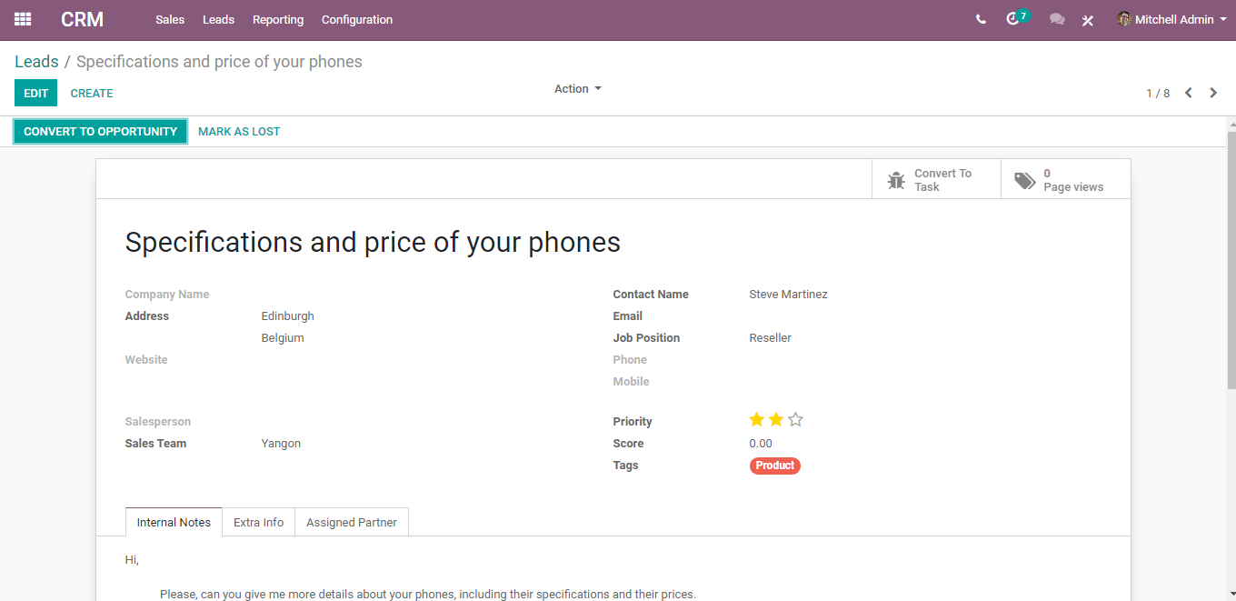Viewport: 1236px width, 601px height.
Task: Open the conversations chat bubble icon
Action: click(x=1057, y=19)
